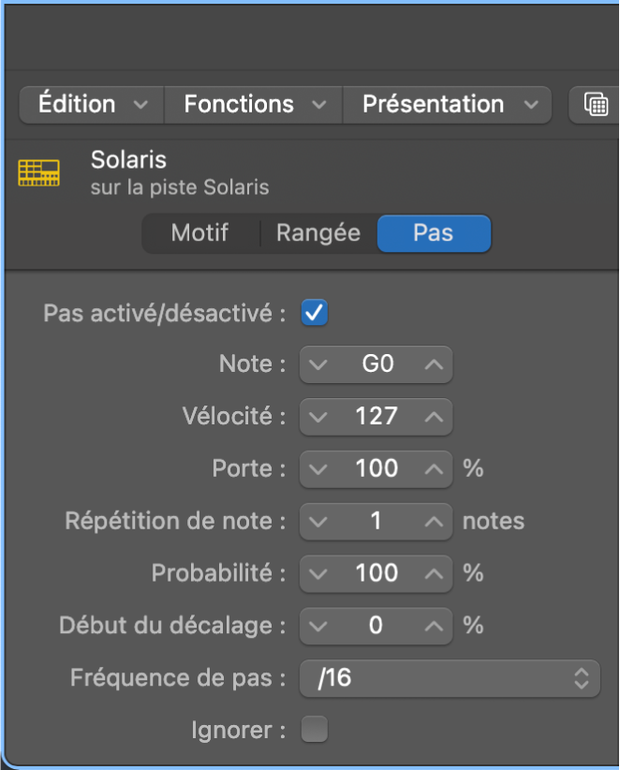Decrease Répétition de note count
The width and height of the screenshot is (620, 770).
318,521
